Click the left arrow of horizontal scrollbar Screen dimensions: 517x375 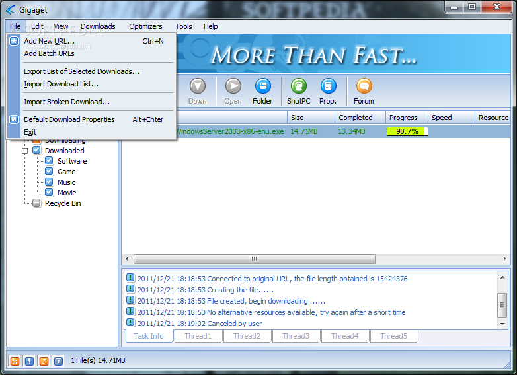coord(127,259)
